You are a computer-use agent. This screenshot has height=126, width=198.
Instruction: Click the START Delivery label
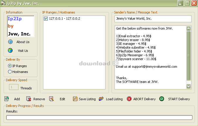(179, 99)
